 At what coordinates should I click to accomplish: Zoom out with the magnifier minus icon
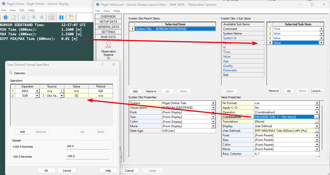tap(42, 17)
